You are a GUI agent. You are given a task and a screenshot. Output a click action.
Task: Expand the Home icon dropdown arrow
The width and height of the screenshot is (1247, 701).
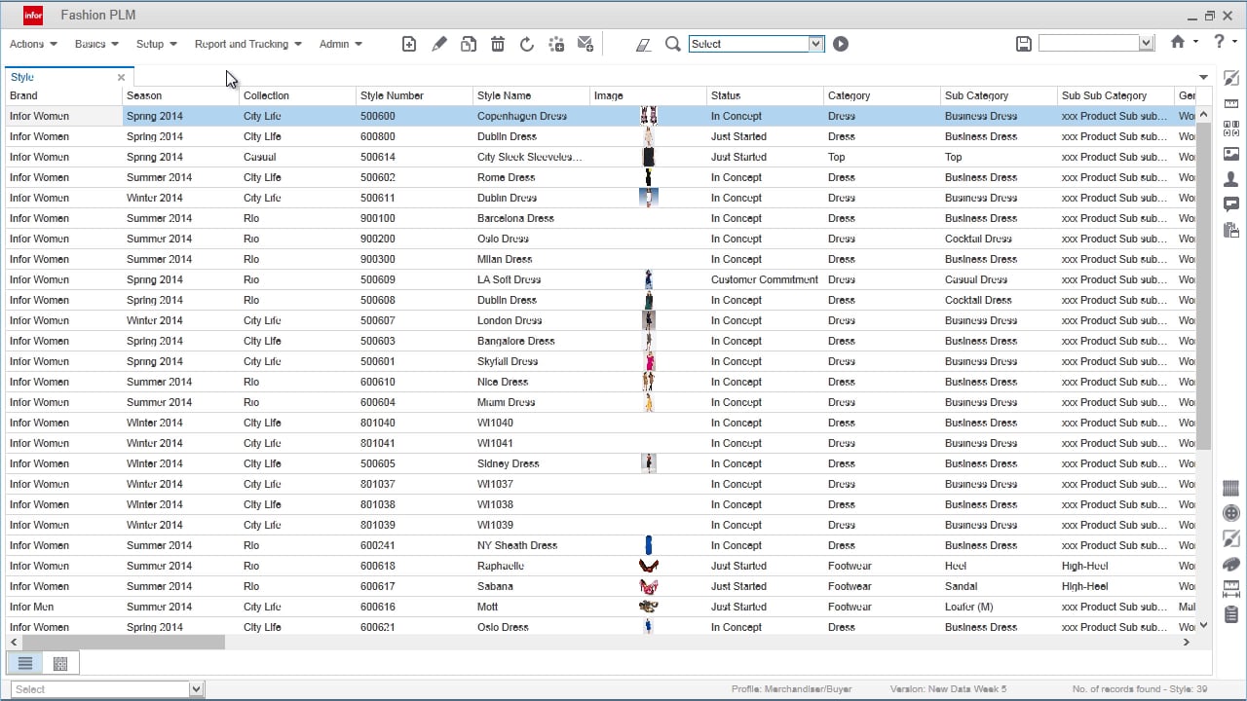pyautogui.click(x=1195, y=43)
